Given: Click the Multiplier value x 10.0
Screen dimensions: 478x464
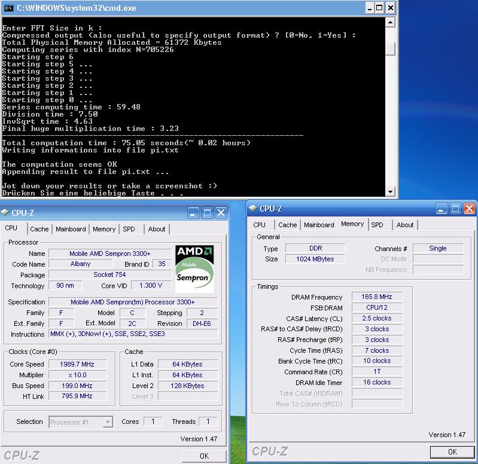Looking at the screenshot, I should [77, 375].
